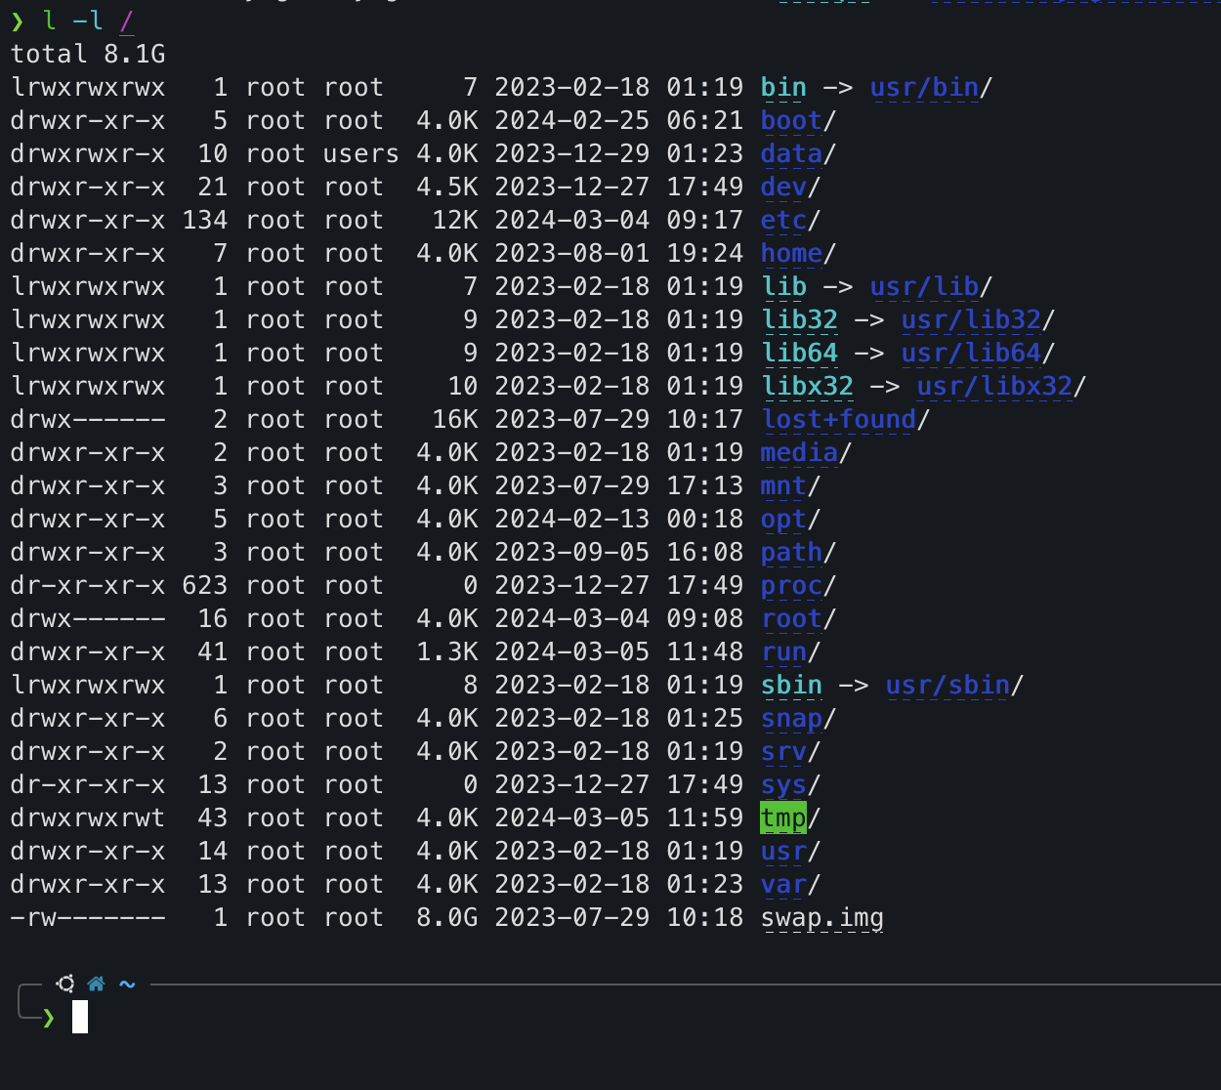Click the swap.img file name

tap(821, 918)
